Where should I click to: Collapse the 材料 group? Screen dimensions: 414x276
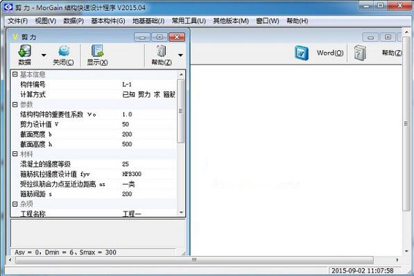pyautogui.click(x=15, y=154)
